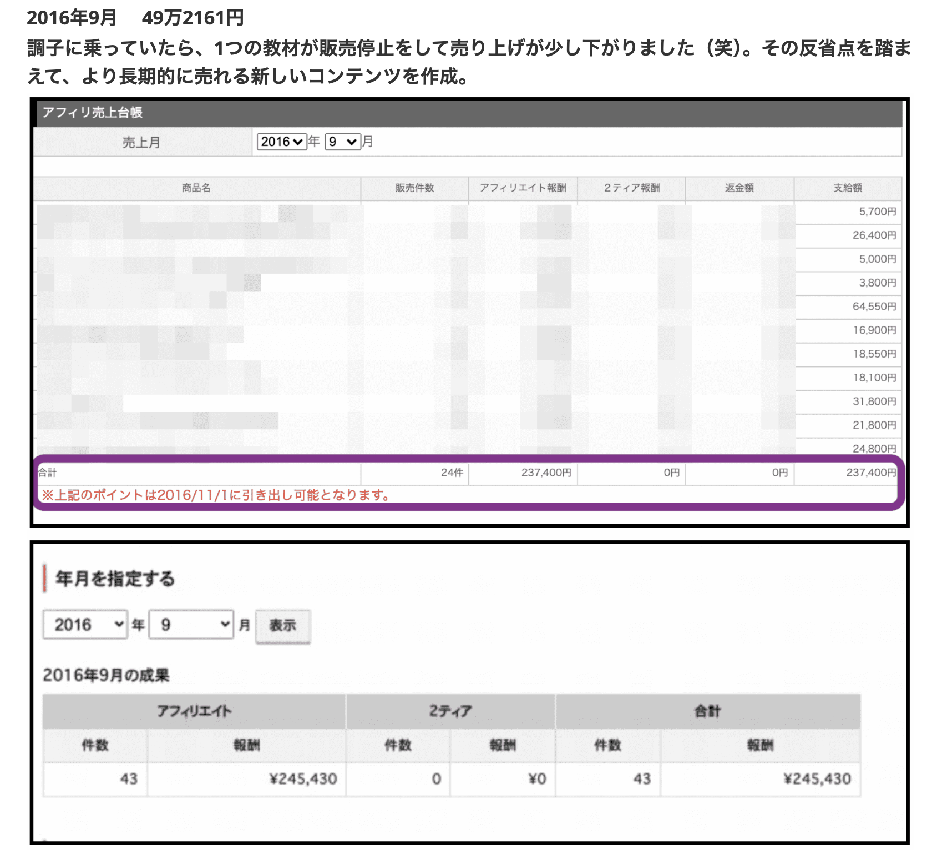The height and width of the screenshot is (864, 932).
Task: Click the 2016年9月の成果 heading
Action: click(x=106, y=675)
